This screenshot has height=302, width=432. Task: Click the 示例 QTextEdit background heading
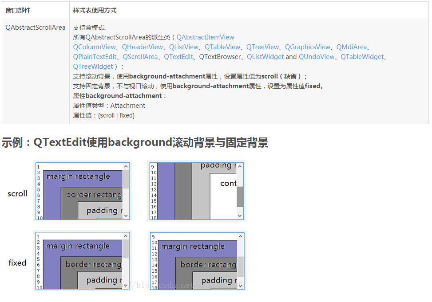click(x=135, y=143)
